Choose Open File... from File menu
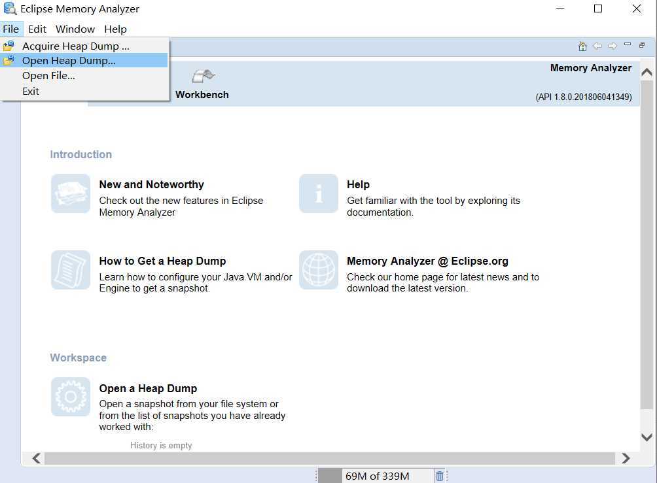 [84, 76]
